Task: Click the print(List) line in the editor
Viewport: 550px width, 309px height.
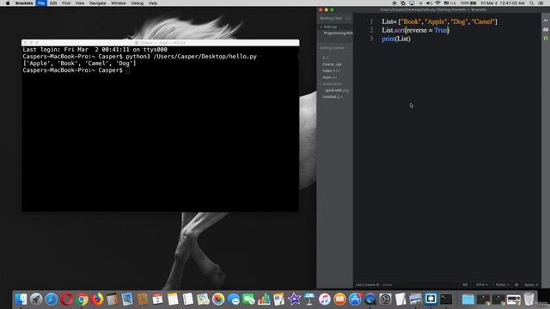Action: tap(396, 39)
